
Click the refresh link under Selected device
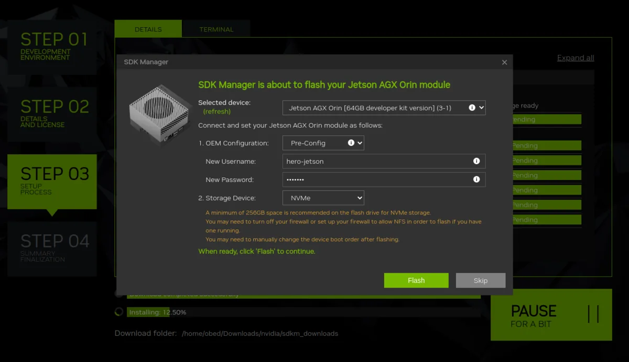(217, 111)
